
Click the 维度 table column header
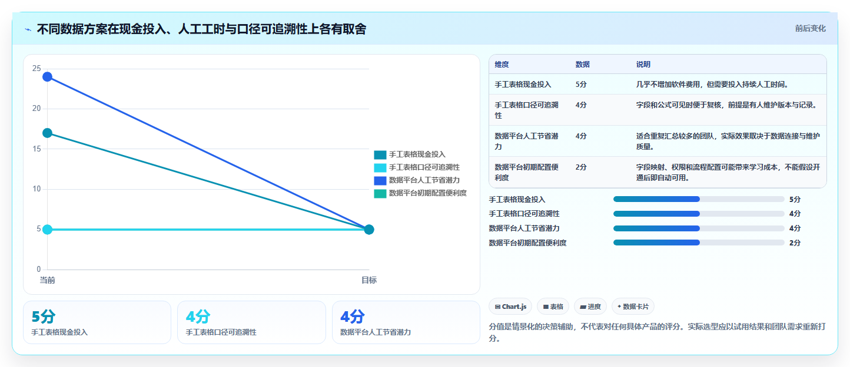click(502, 65)
